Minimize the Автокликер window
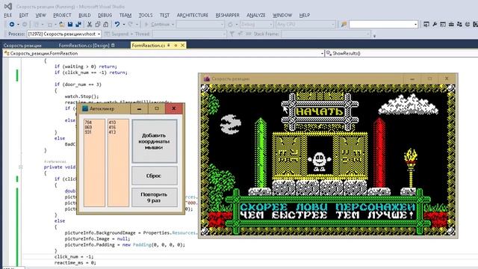The height and width of the screenshot is (269, 478). 139,108
